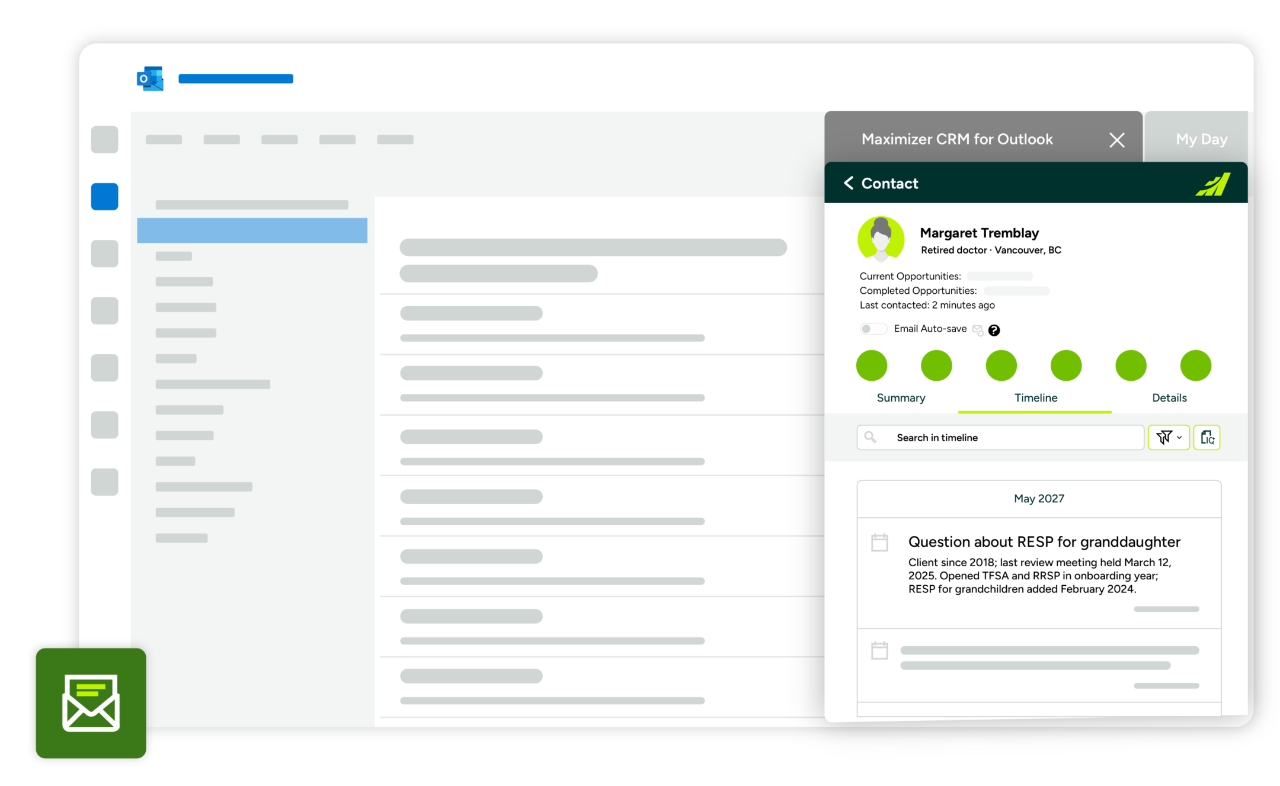Switch to Maximizer CRM for Outlook tab
This screenshot has height=786, width=1280.
click(956, 139)
